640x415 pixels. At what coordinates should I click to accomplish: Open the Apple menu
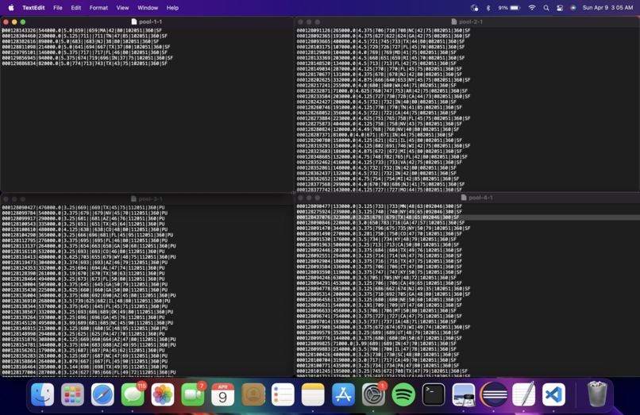[x=11, y=8]
